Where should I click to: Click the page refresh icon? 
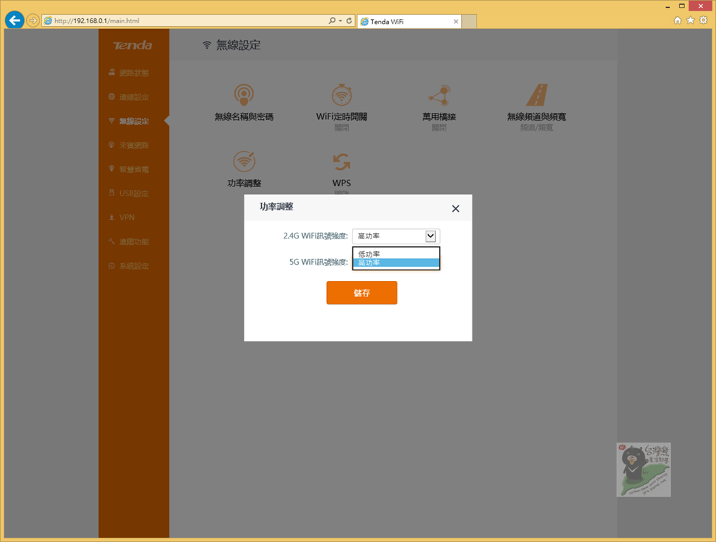tap(349, 20)
